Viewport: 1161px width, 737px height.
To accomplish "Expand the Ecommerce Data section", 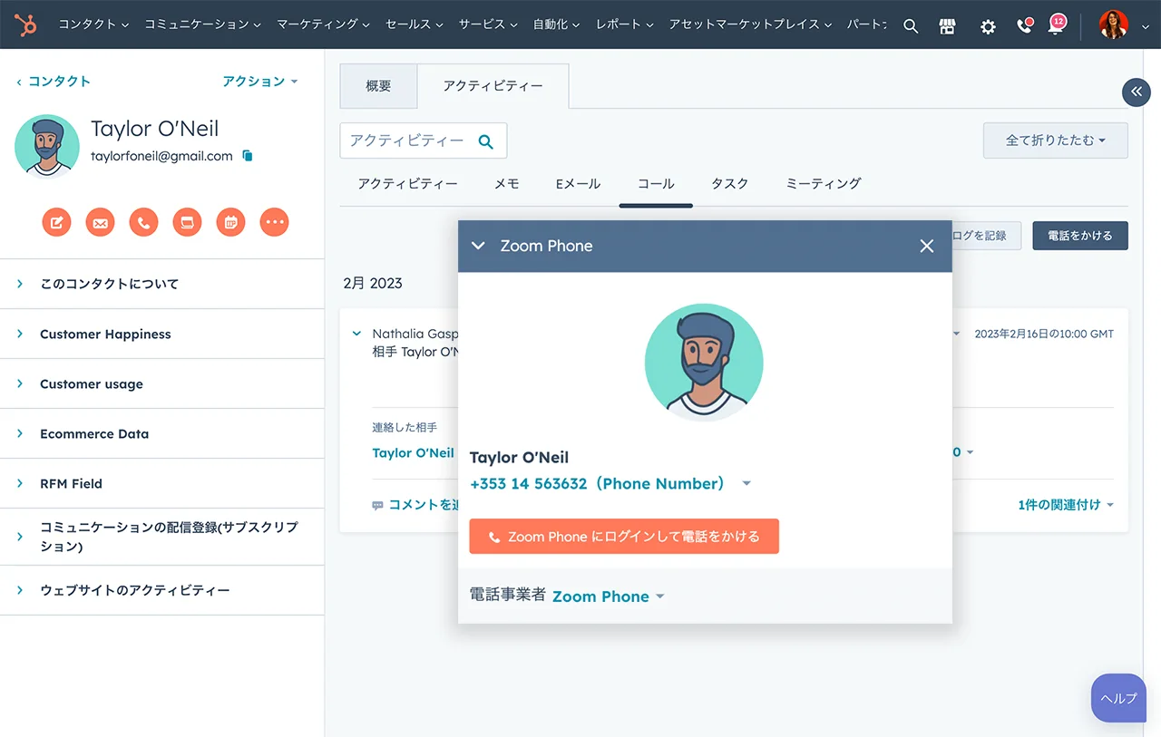I will pos(162,433).
